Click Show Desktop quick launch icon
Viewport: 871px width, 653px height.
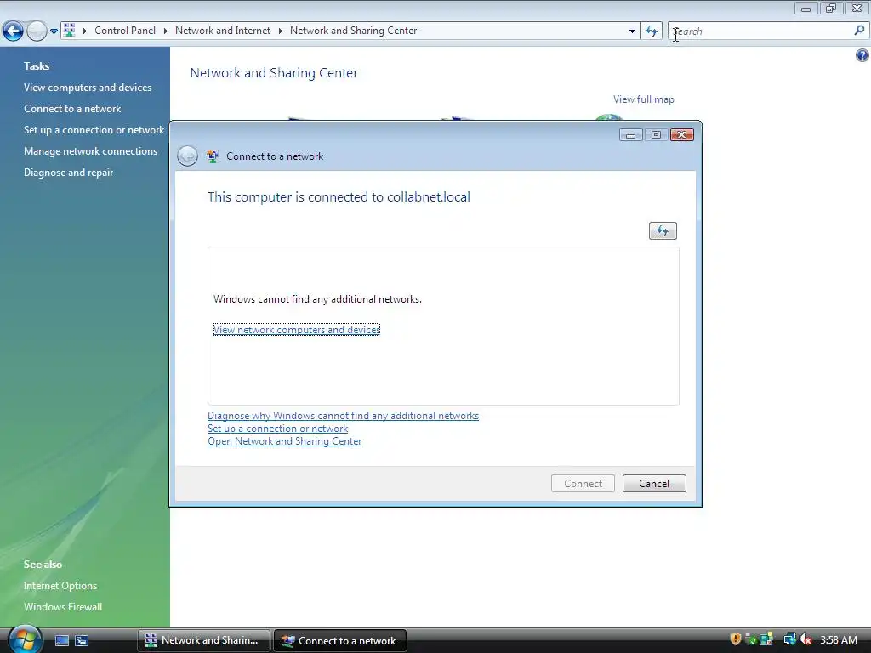pos(62,641)
